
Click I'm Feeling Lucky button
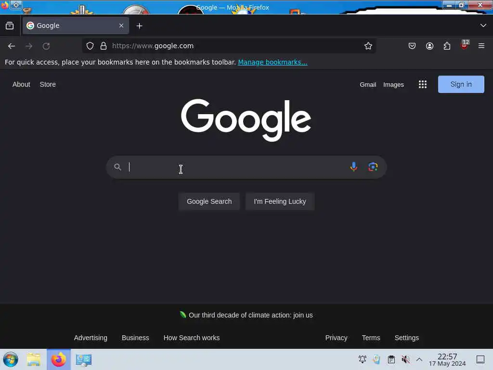[280, 201]
